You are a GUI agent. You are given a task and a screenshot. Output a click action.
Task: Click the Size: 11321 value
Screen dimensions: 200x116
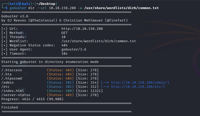click(x=89, y=91)
